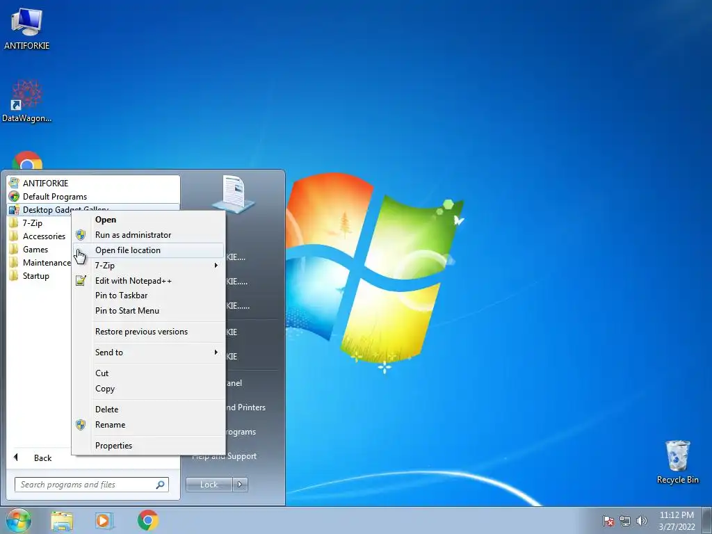Select Pin to Start Menu
Image resolution: width=712 pixels, height=534 pixels.
point(148,311)
